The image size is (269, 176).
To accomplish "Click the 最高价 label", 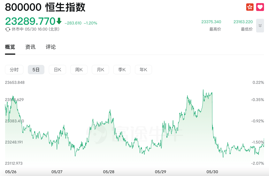I will click(x=215, y=29).
